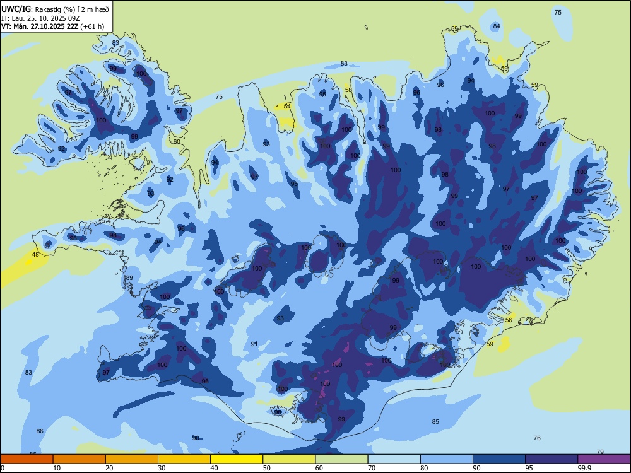Click the '30' legend scale label
Image resolution: width=631 pixels, height=473 pixels.
162,468
